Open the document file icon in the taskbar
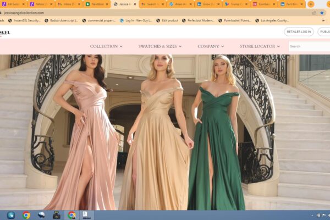This screenshot has width=330, height=220. point(85,215)
